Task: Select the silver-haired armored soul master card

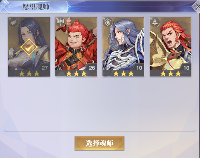Action: tap(123, 47)
